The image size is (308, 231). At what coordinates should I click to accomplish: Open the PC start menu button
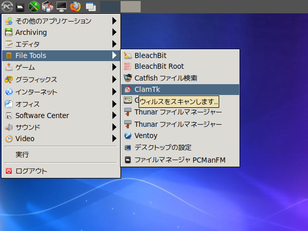7,7
